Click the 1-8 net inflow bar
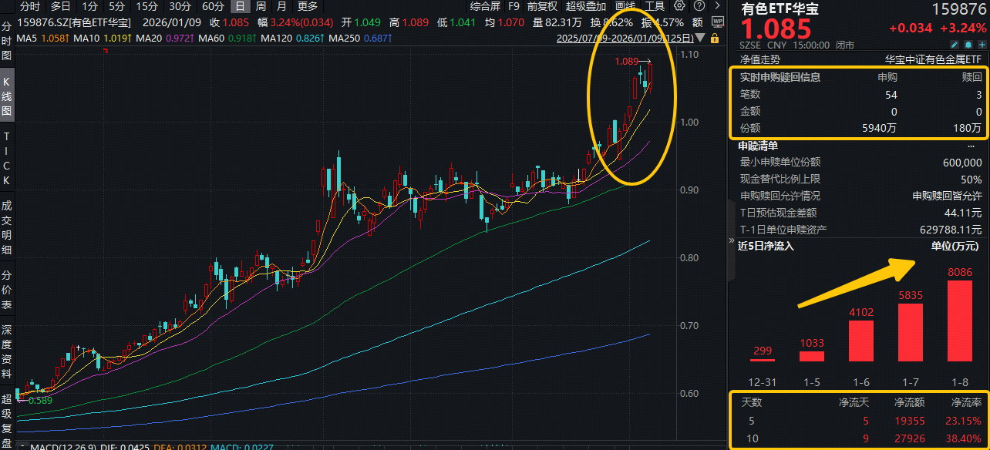990x450 pixels. [x=959, y=321]
